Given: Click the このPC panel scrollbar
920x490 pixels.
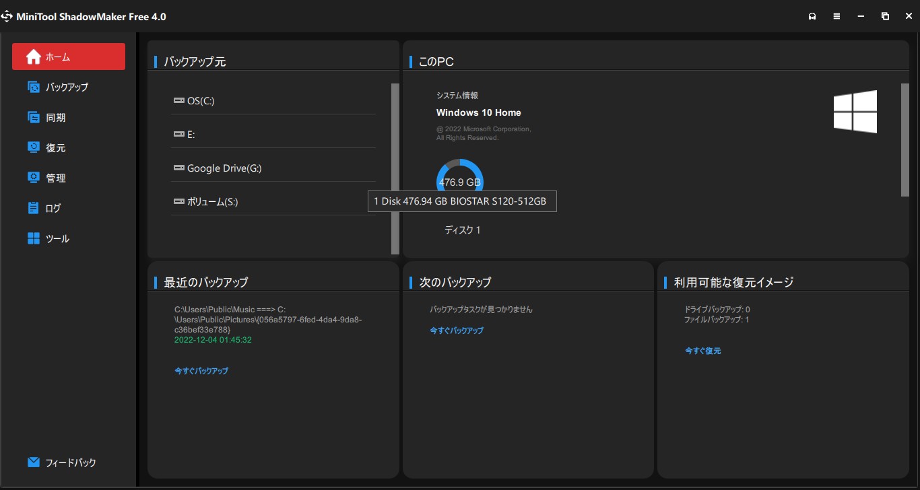Looking at the screenshot, I should click(x=905, y=139).
